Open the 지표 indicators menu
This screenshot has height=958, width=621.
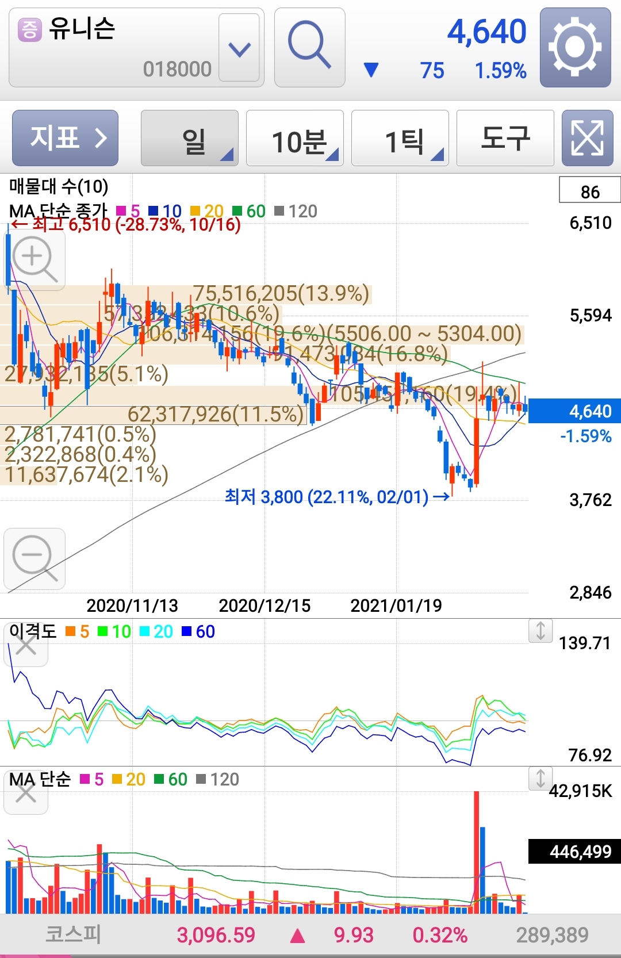point(65,138)
